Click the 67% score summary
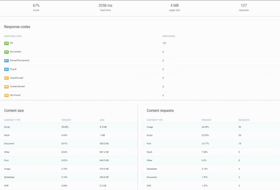The image size is (280, 190). [x=36, y=7]
